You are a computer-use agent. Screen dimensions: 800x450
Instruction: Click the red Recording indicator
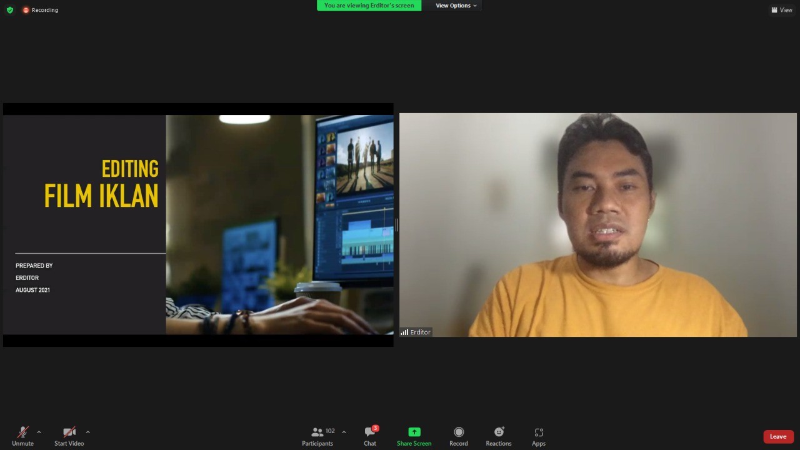point(41,10)
